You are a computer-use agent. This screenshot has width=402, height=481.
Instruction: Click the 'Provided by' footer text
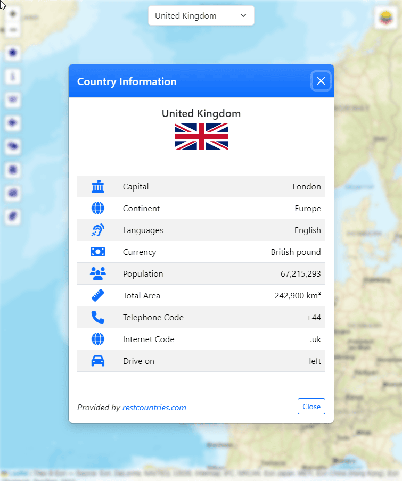click(x=99, y=407)
